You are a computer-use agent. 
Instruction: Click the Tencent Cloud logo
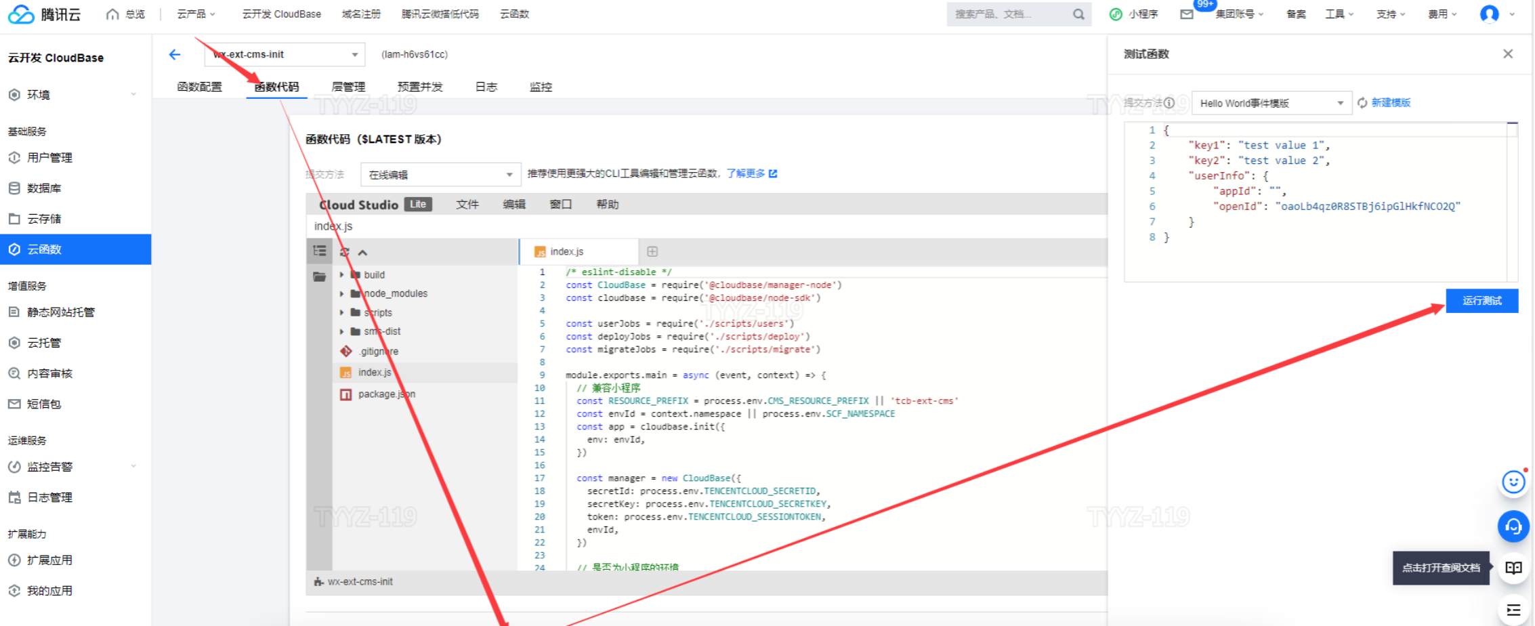[x=44, y=14]
